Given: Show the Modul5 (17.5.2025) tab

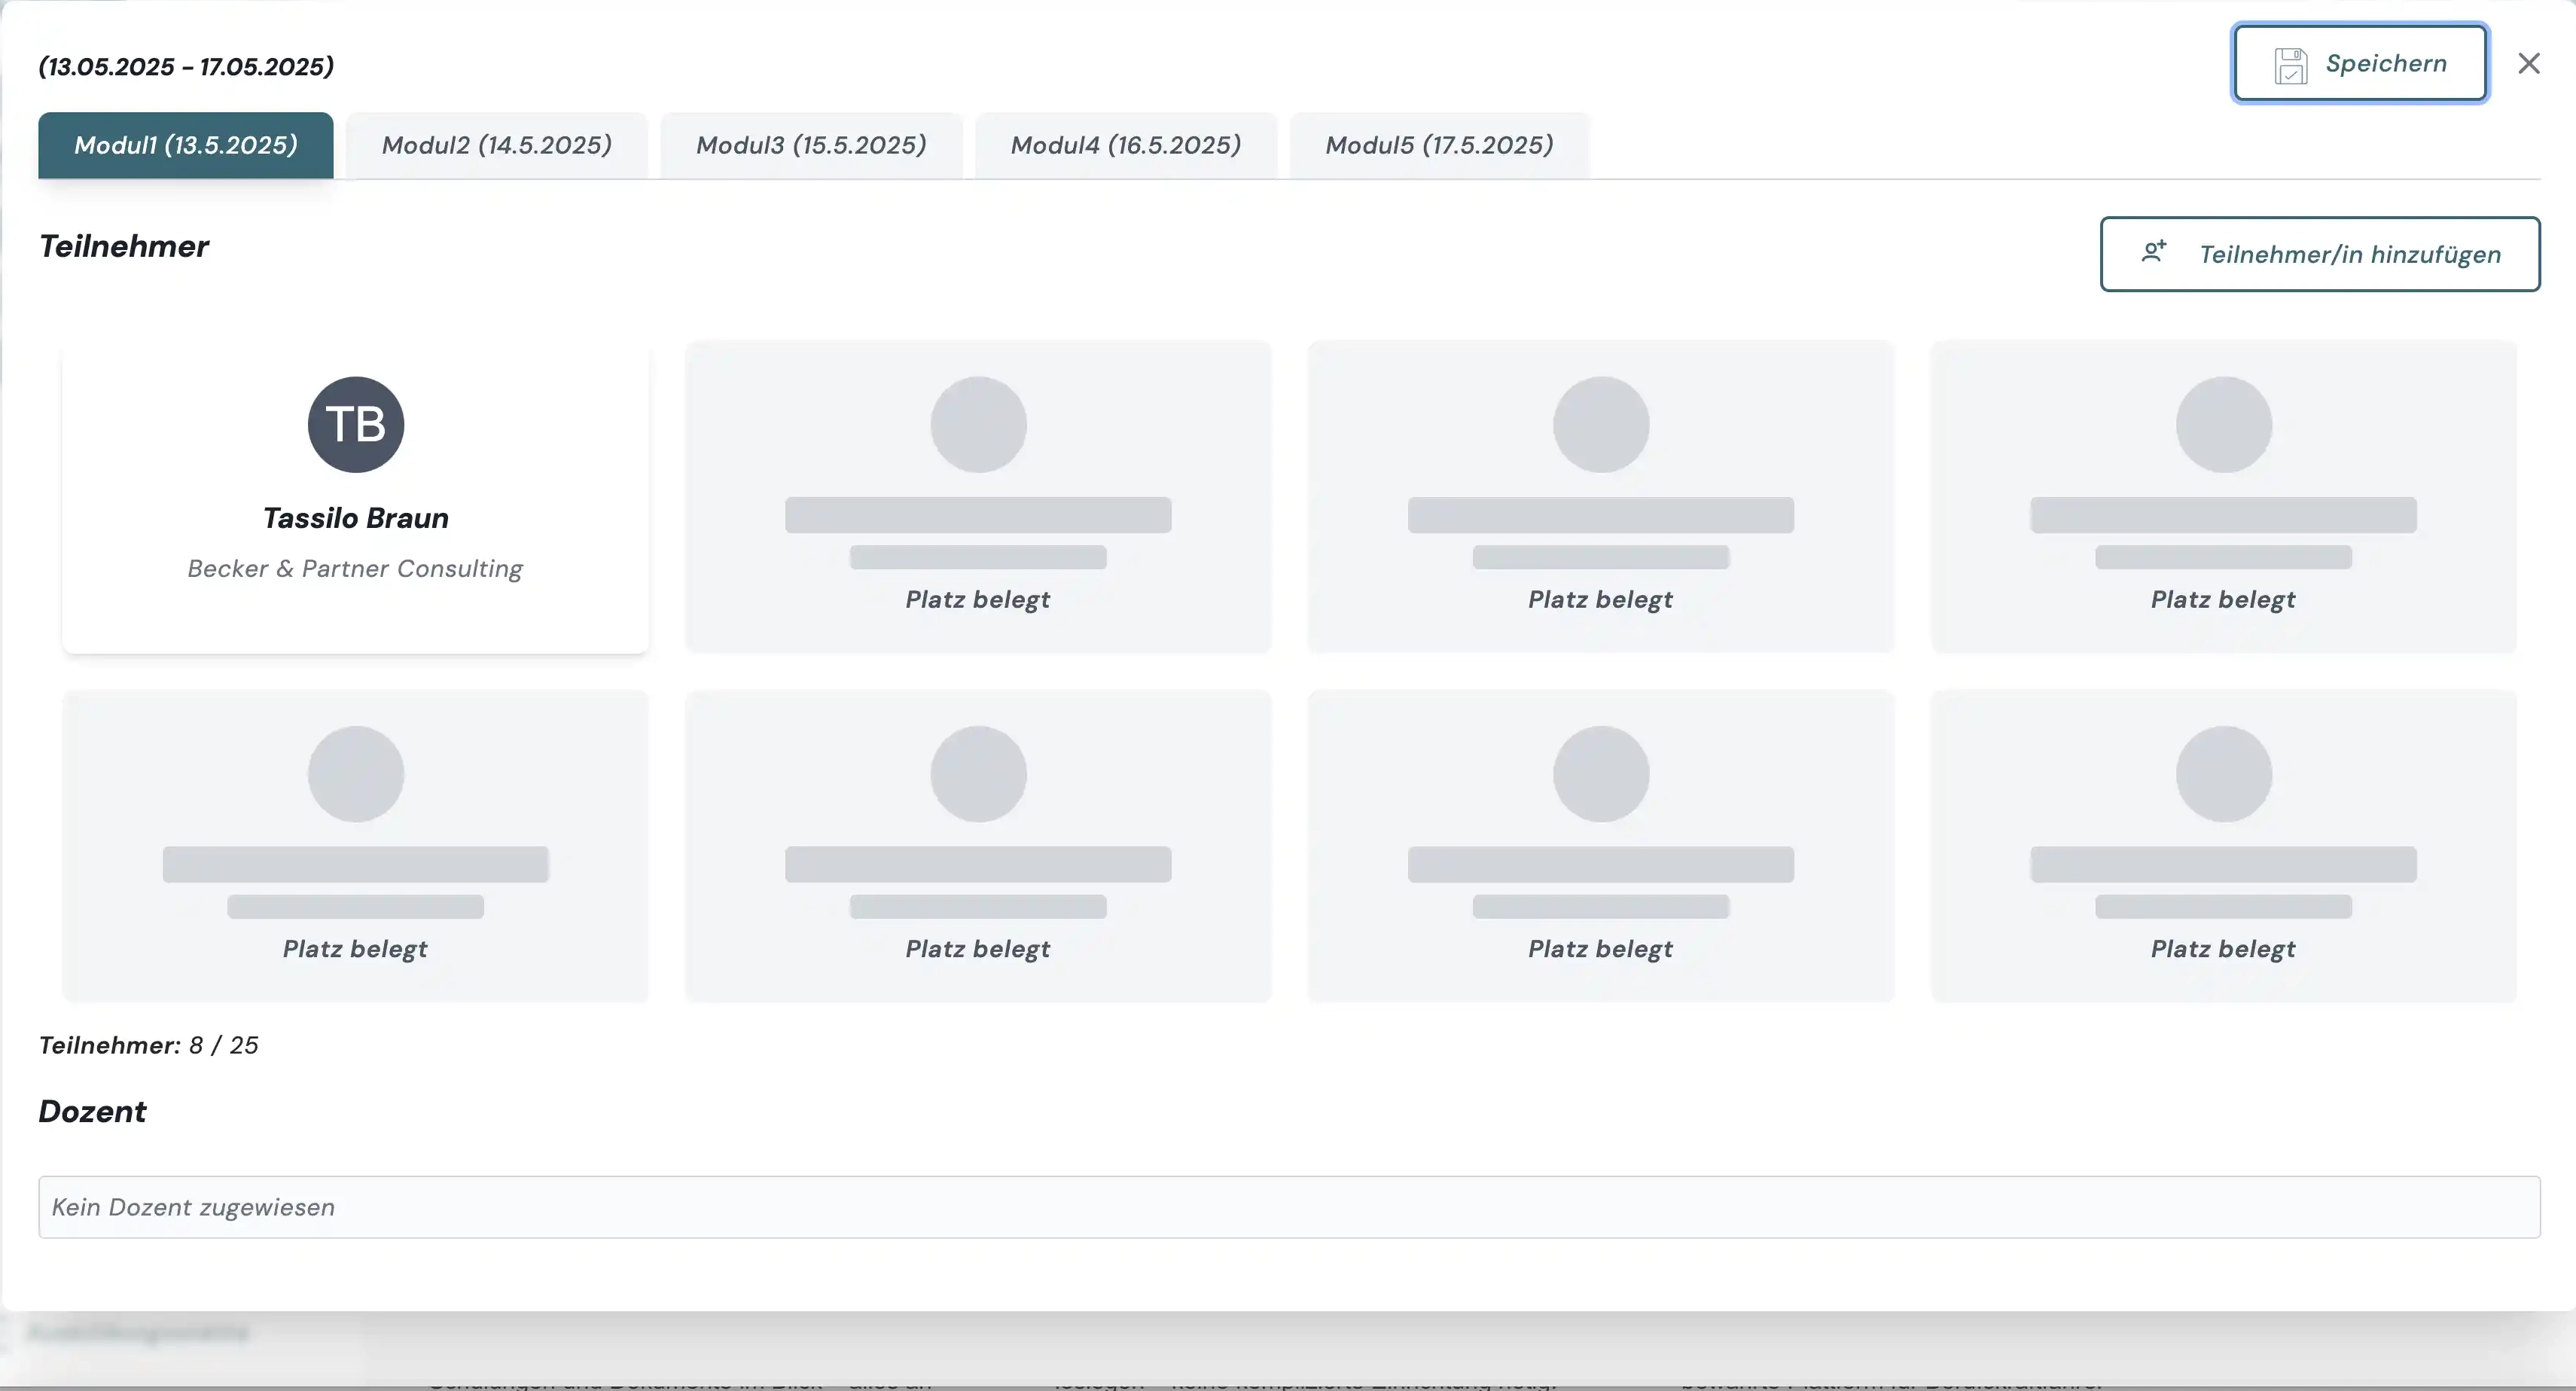Looking at the screenshot, I should coord(1439,145).
